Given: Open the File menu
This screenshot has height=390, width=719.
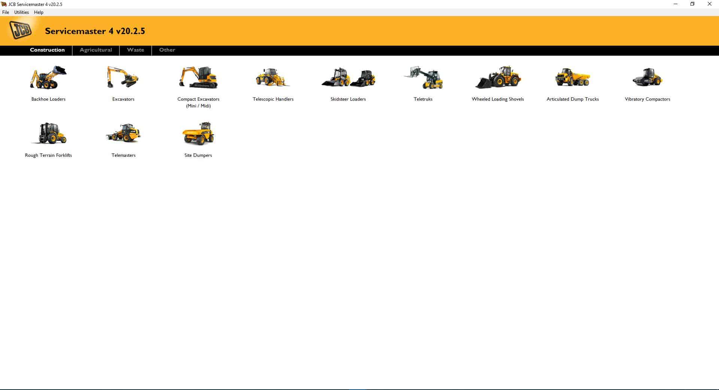Looking at the screenshot, I should (6, 12).
